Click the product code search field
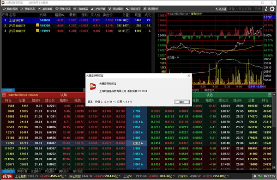Screen dimensions: 277x180 coord(245,9)
